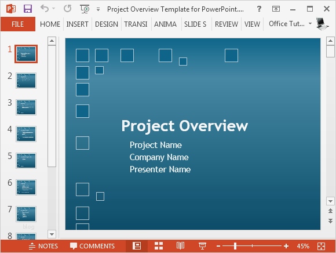
Task: Start Slide Show from status bar icon
Action: [x=202, y=246]
